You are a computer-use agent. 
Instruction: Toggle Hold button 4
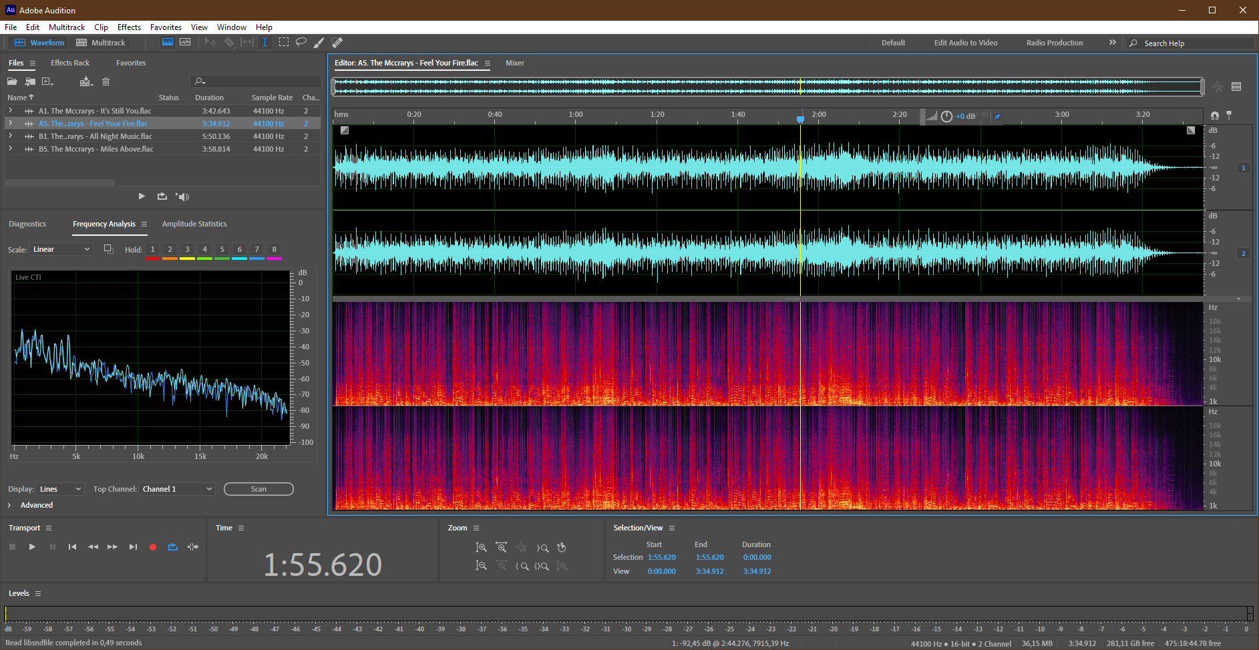coord(204,250)
